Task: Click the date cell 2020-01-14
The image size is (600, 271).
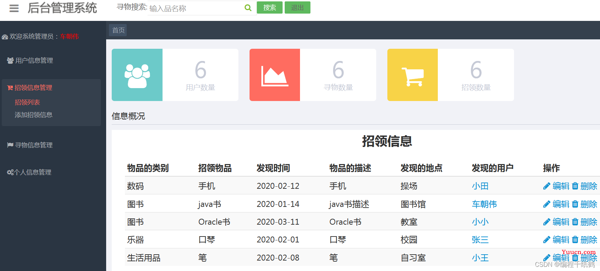Action: coord(278,204)
